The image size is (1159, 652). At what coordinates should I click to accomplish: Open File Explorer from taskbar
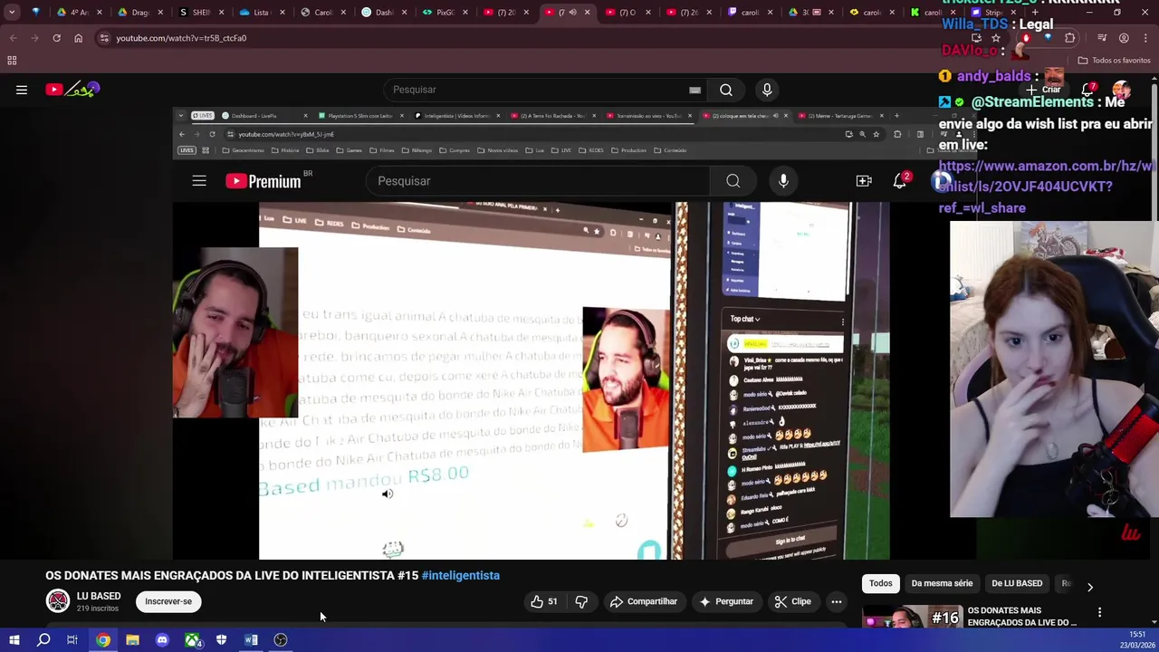tap(132, 640)
